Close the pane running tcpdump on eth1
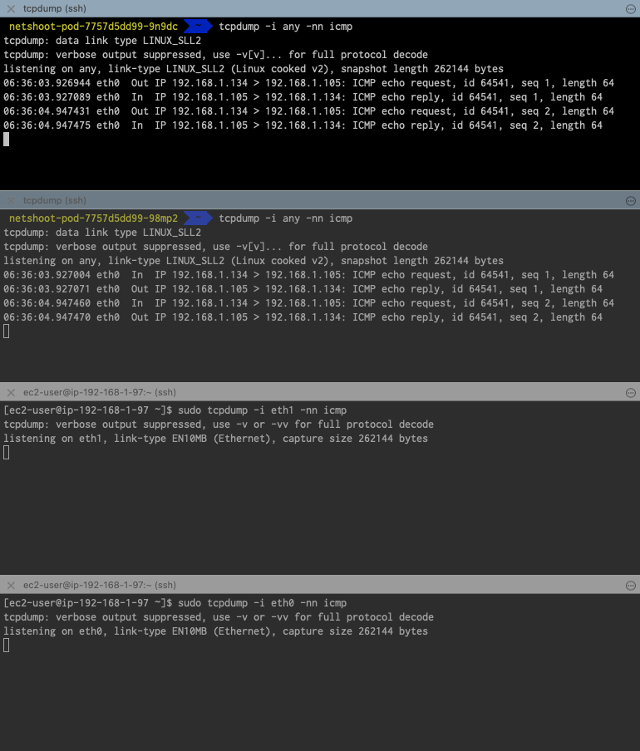Viewport: 640px width, 751px height. point(11,393)
